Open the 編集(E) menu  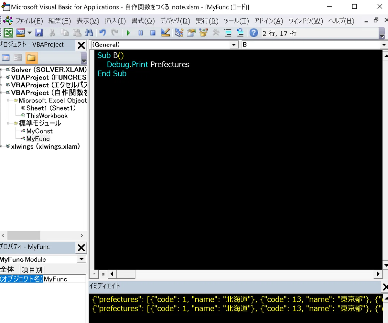[x=59, y=21]
